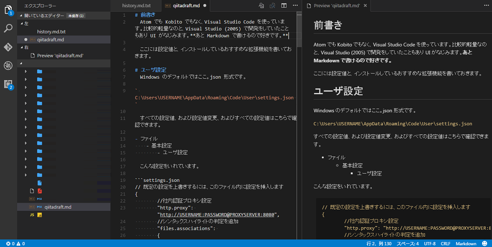
Task: Switch to the history.md.txt tab
Action: (x=136, y=6)
